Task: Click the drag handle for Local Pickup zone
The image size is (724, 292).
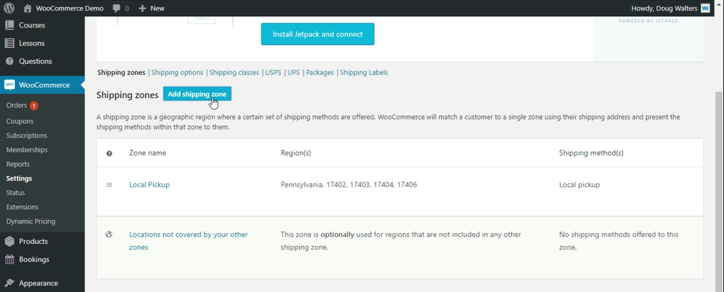Action: click(109, 185)
